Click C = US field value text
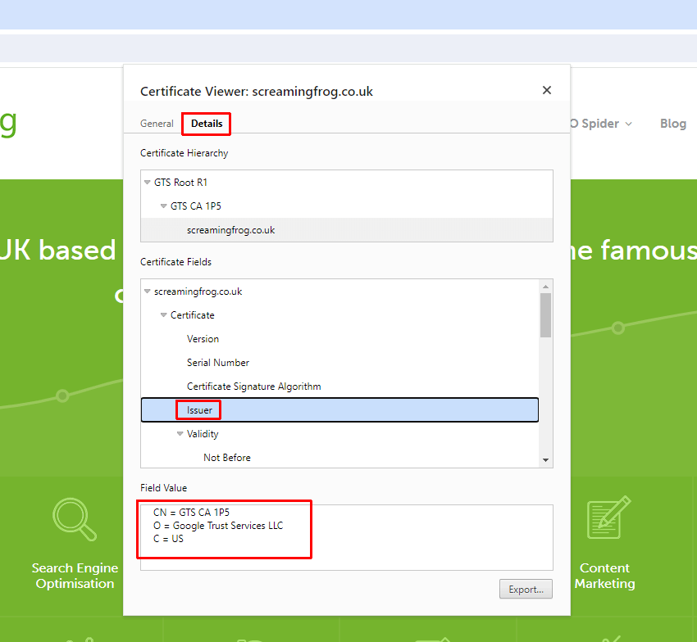The height and width of the screenshot is (642, 697). click(x=168, y=539)
